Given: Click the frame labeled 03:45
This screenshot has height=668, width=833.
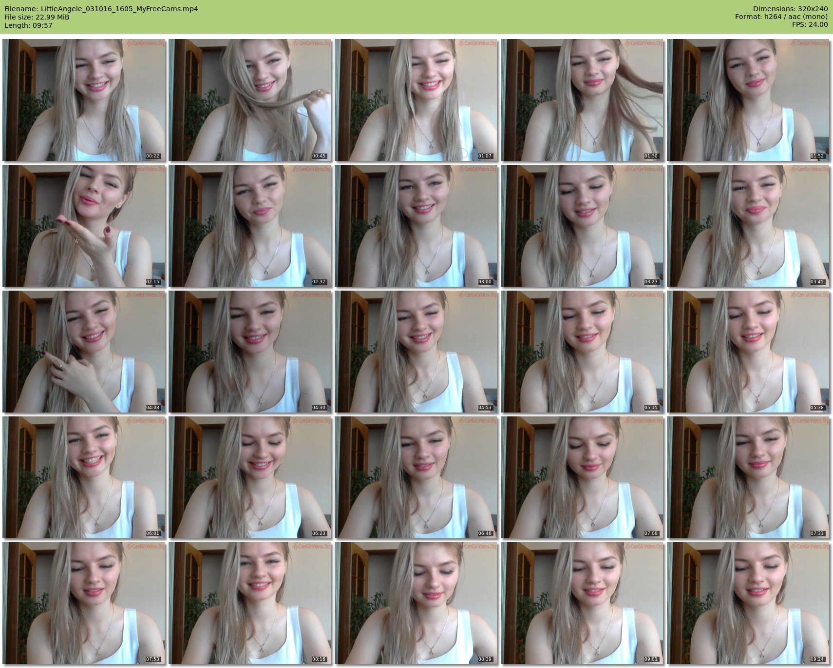Looking at the screenshot, I should tap(748, 226).
